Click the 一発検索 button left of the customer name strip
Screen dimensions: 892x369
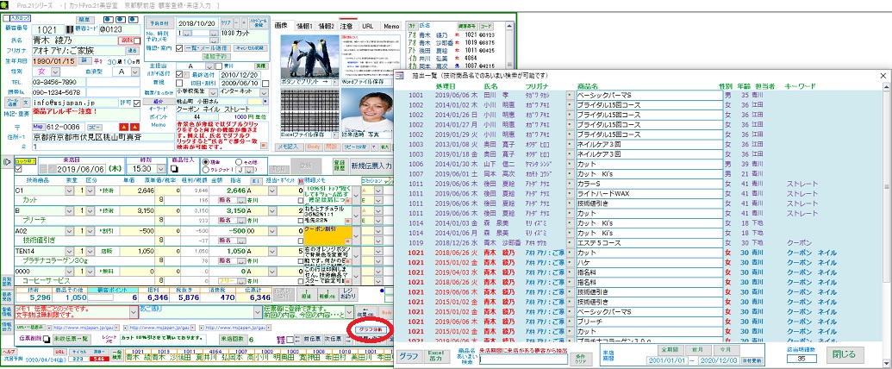tap(116, 354)
